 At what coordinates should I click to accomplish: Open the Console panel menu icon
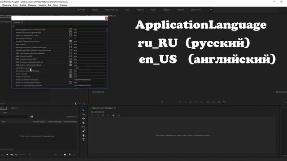coord(22,23)
